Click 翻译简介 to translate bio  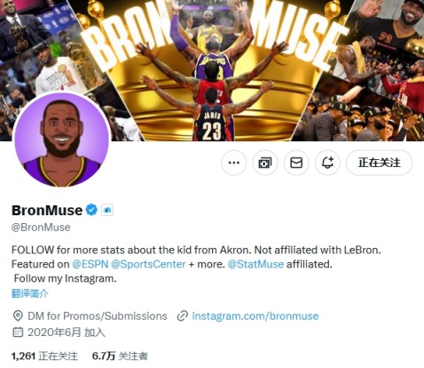tap(30, 293)
